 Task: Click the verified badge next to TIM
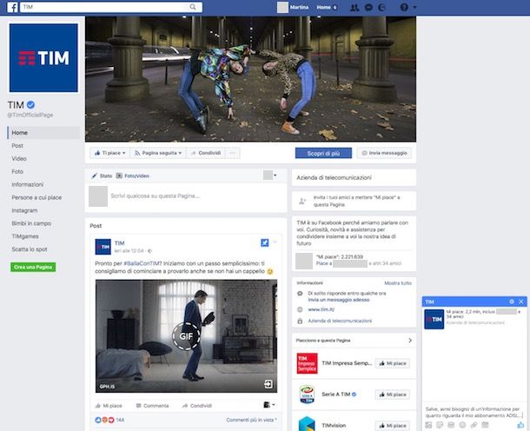(30, 105)
